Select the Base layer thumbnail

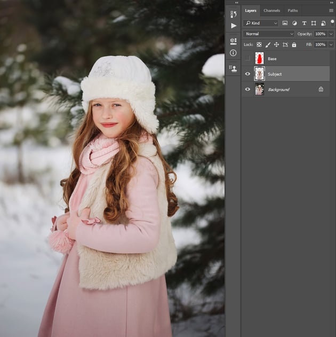(259, 59)
